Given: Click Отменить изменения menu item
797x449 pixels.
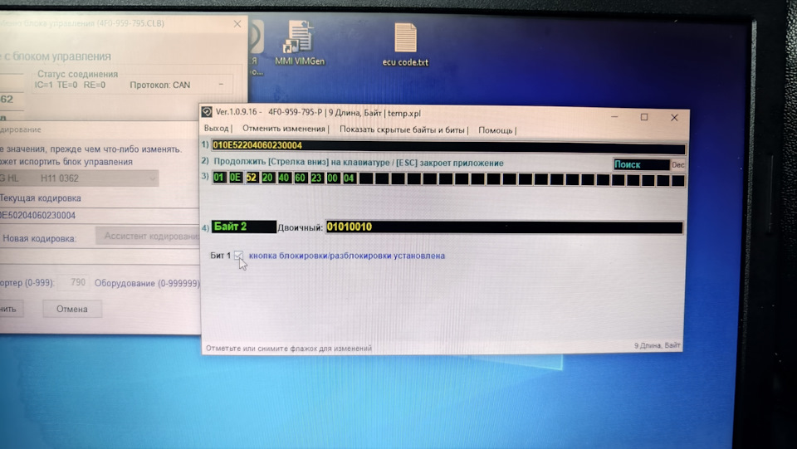Looking at the screenshot, I should click(x=284, y=129).
